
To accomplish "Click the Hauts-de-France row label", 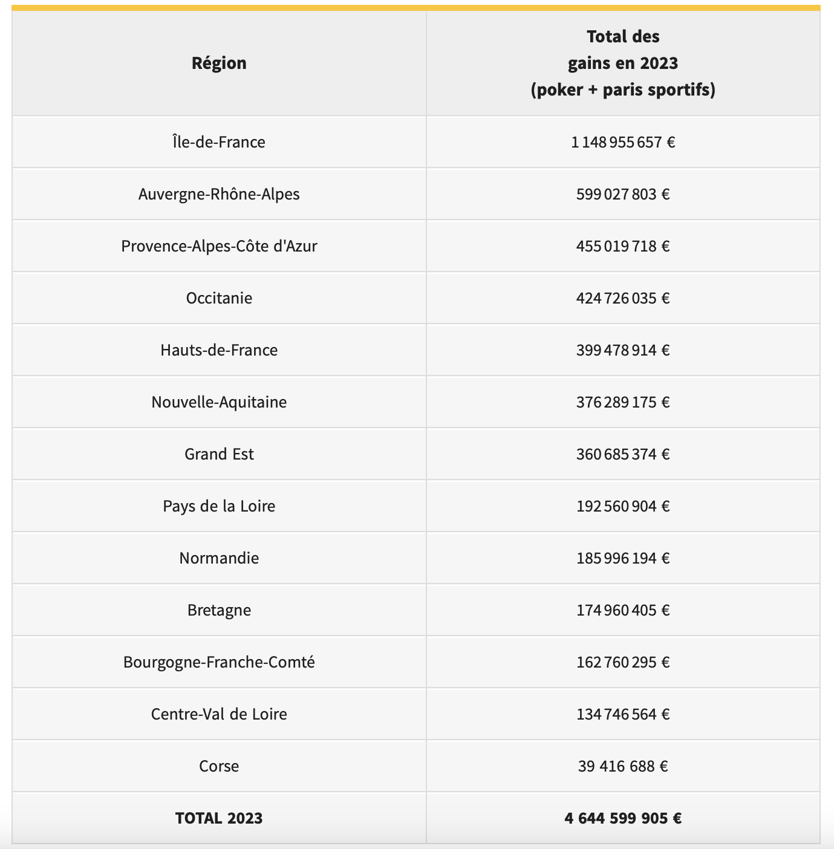I will (x=219, y=350).
